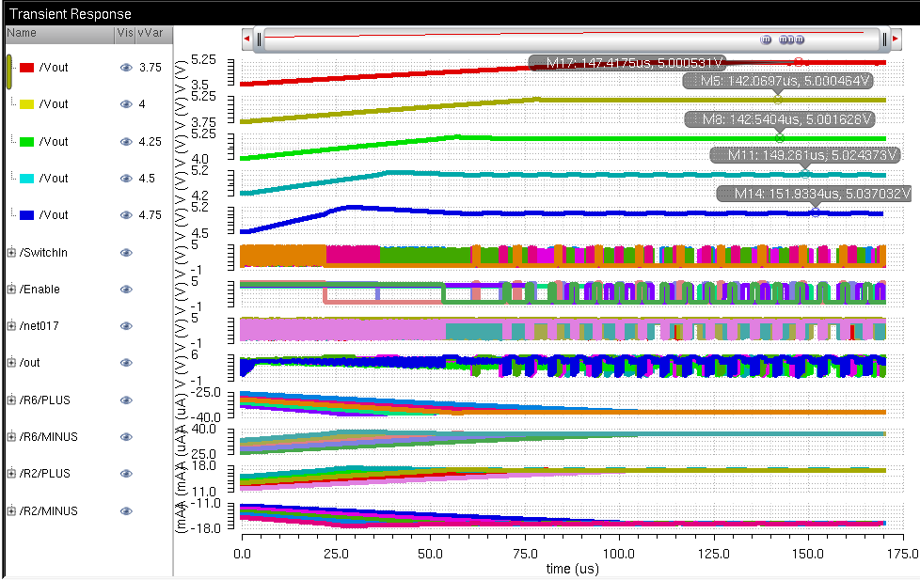Click the eye icon for blue /Vout 4.75 trace
Screen dimensions: 920x580
[x=125, y=215]
